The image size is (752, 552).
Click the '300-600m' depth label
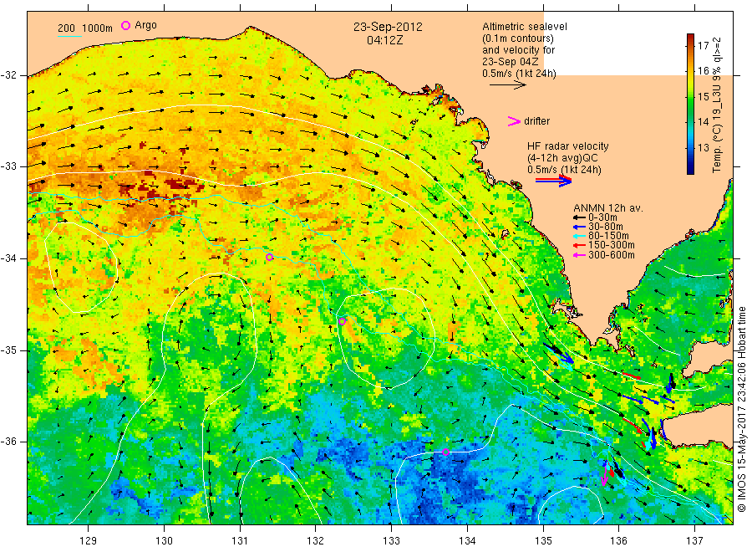(612, 255)
